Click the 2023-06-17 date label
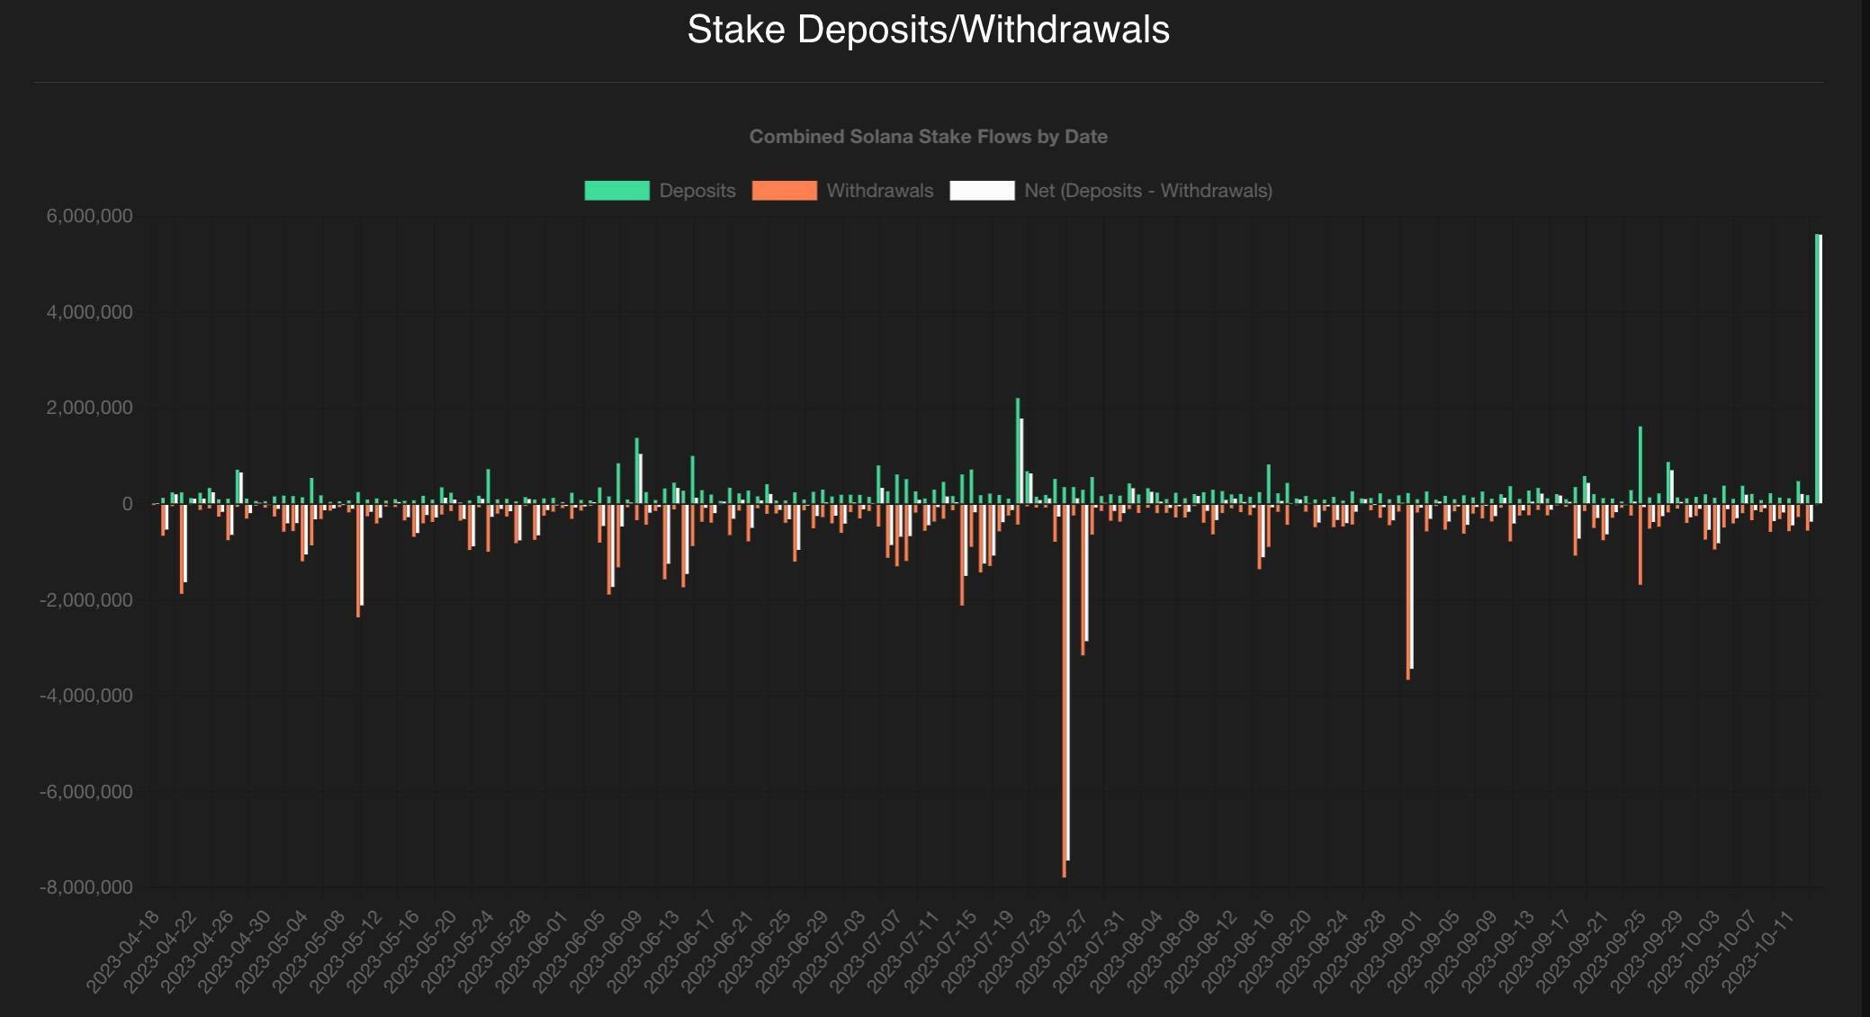Image resolution: width=1870 pixels, height=1017 pixels. (x=681, y=951)
